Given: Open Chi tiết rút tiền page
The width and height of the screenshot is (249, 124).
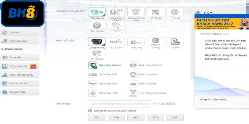Looking at the screenshot, I should coord(20,83).
